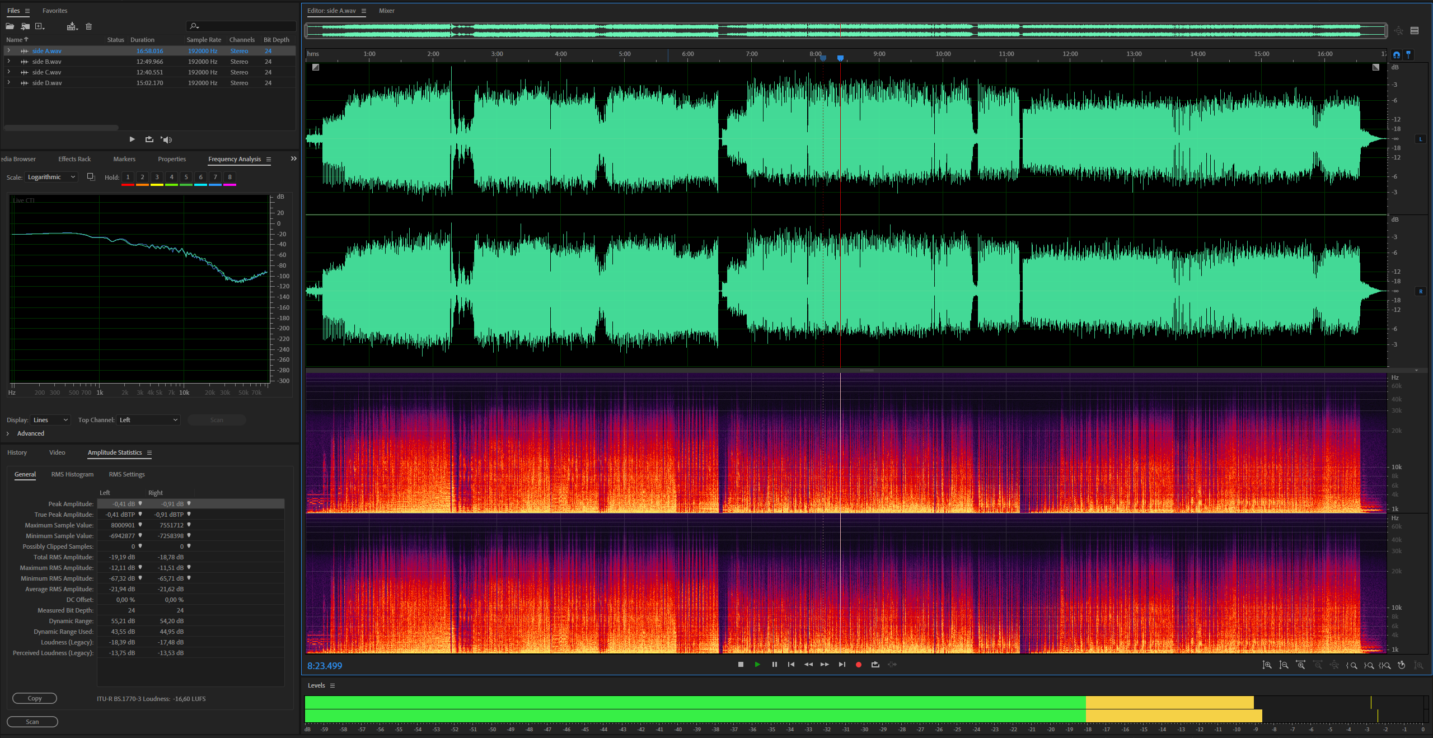The width and height of the screenshot is (1433, 738).
Task: Click the Fast Forward button in the transport
Action: click(825, 665)
